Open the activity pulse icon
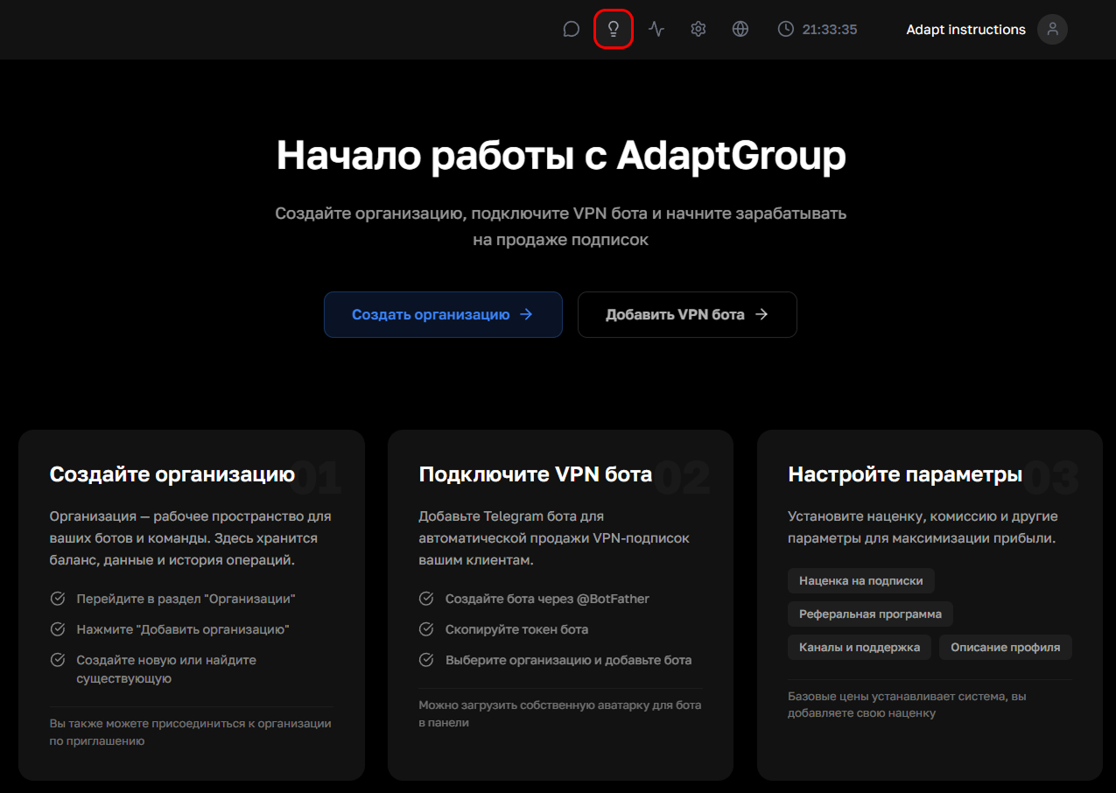This screenshot has height=793, width=1116. pos(656,30)
